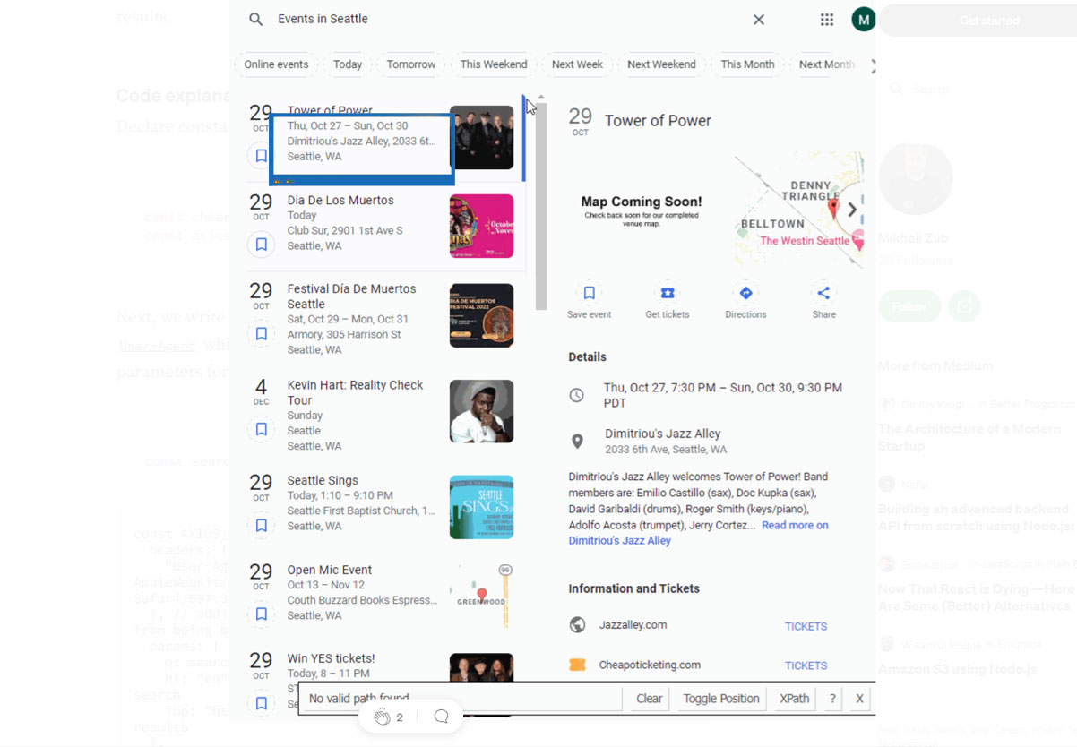Image resolution: width=1077 pixels, height=747 pixels.
Task: Click the search magnifier icon
Action: [x=254, y=18]
